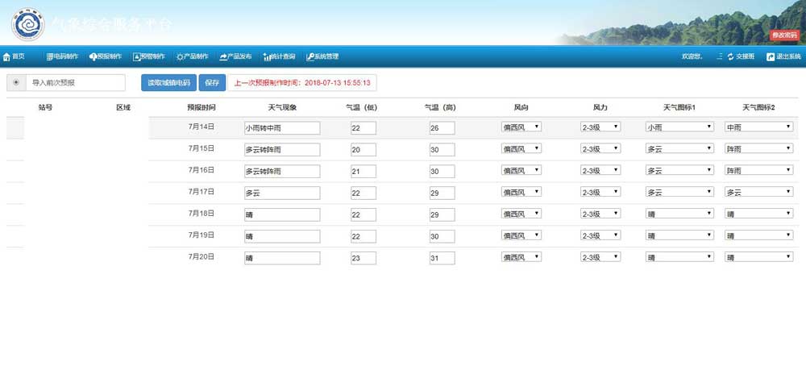Click the 读取城镇电码 button

(x=168, y=83)
